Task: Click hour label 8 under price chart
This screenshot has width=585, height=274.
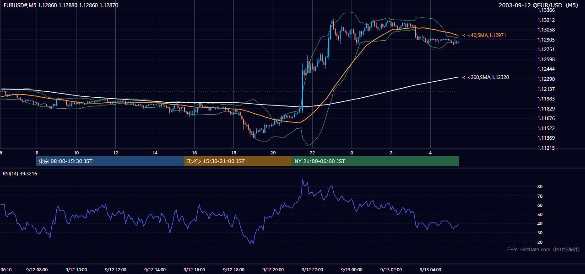Action: (x=37, y=153)
